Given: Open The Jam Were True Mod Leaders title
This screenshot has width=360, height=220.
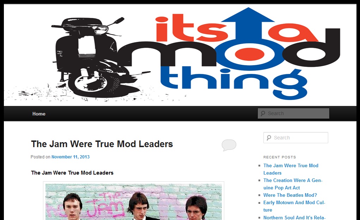Looking at the screenshot, I should point(102,144).
